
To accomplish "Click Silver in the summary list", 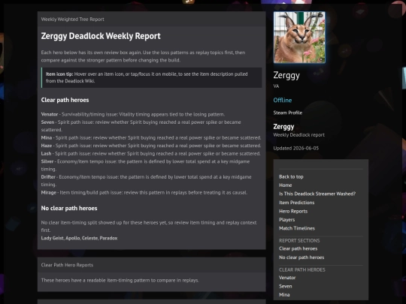I will click(x=47, y=161).
